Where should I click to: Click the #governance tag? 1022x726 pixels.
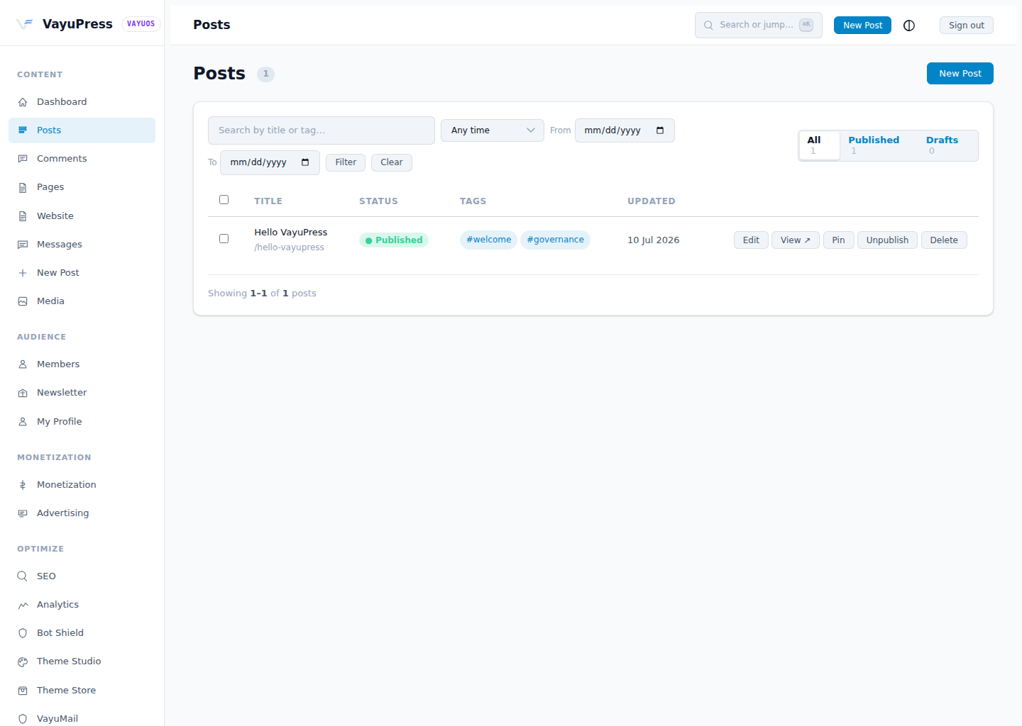pyautogui.click(x=555, y=240)
